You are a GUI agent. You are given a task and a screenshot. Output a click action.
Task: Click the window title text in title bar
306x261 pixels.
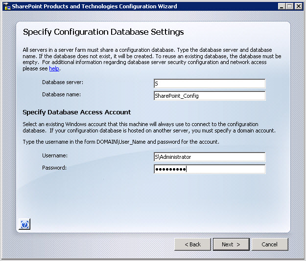[94, 6]
